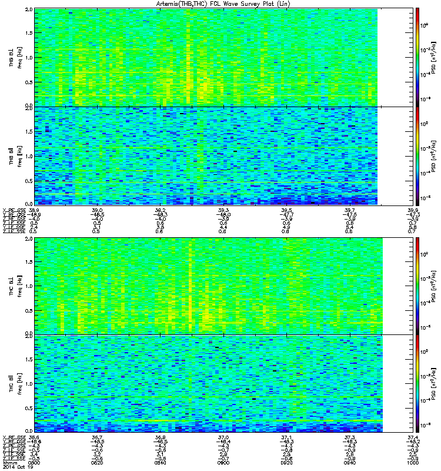Click the date text '2014 Oct 19'
The image size is (441, 471).
18,467
